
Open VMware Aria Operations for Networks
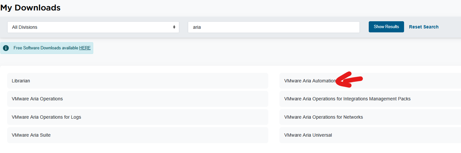pos(370,117)
